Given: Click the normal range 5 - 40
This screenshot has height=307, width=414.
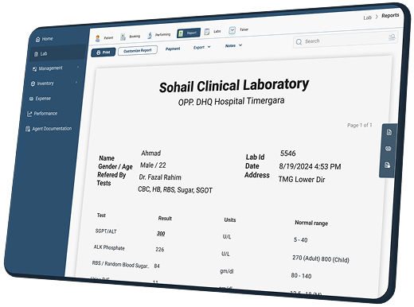Looking at the screenshot, I should click(300, 240).
